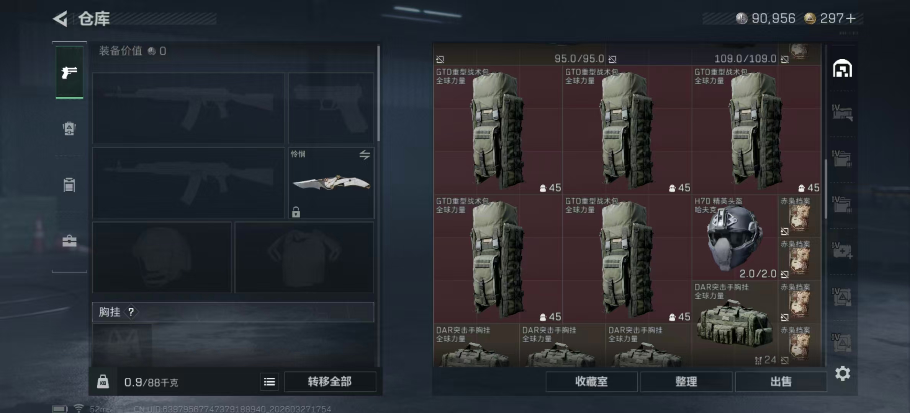Screen dimensions: 910x413
Task: Click the 胸挂 help question mark
Action: click(131, 312)
